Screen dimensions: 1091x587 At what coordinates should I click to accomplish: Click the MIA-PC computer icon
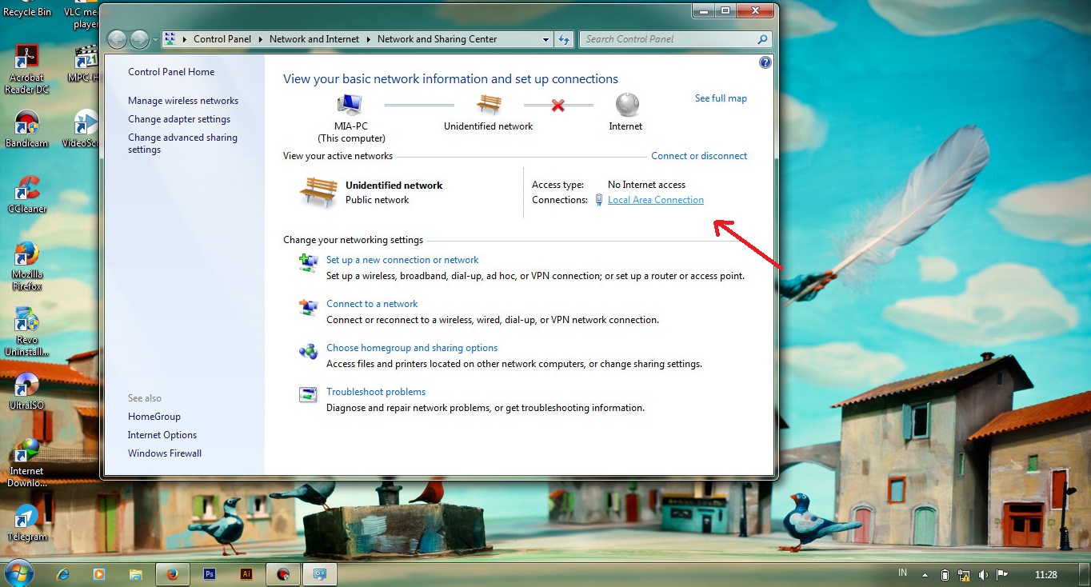(350, 105)
